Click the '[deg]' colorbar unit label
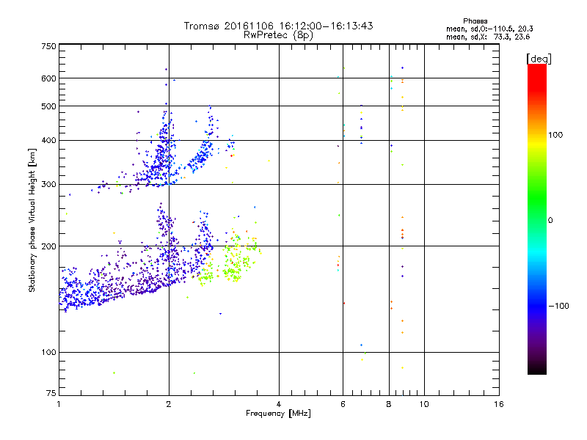The width and height of the screenshot is (587, 440). coord(539,59)
